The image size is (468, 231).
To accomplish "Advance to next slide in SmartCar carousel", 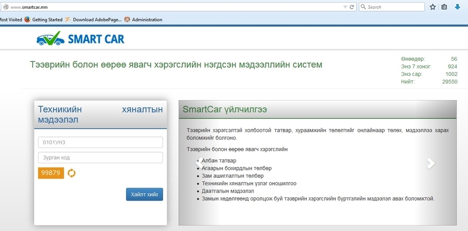I will (x=430, y=163).
